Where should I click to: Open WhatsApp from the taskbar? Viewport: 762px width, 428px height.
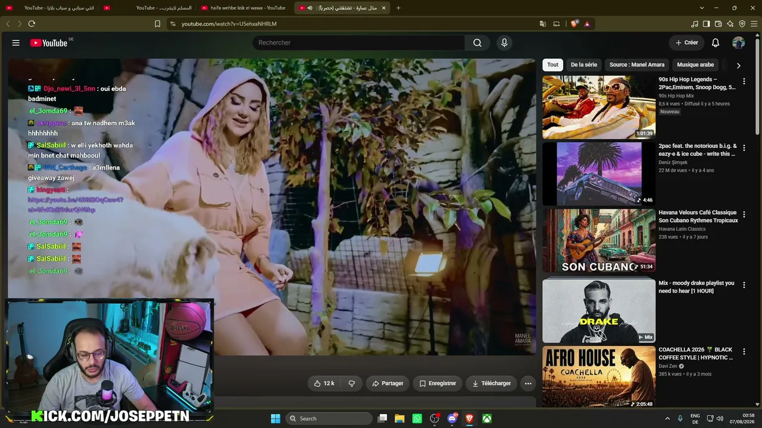[417, 418]
